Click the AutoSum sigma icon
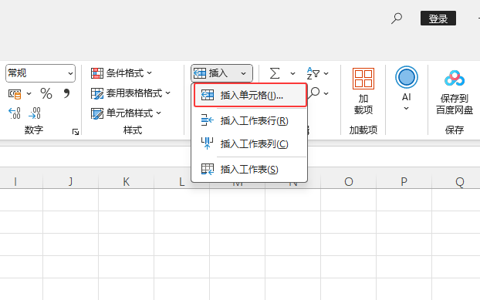480x300 pixels. 275,73
